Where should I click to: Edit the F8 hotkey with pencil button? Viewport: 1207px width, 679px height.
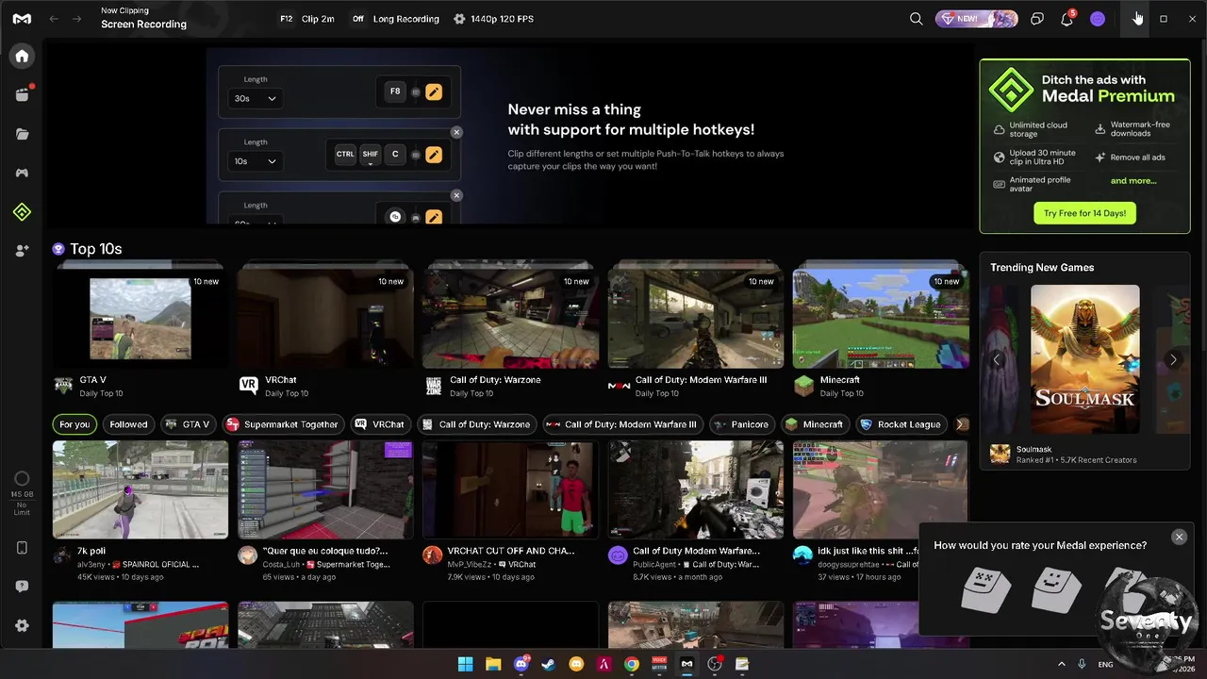(x=434, y=91)
